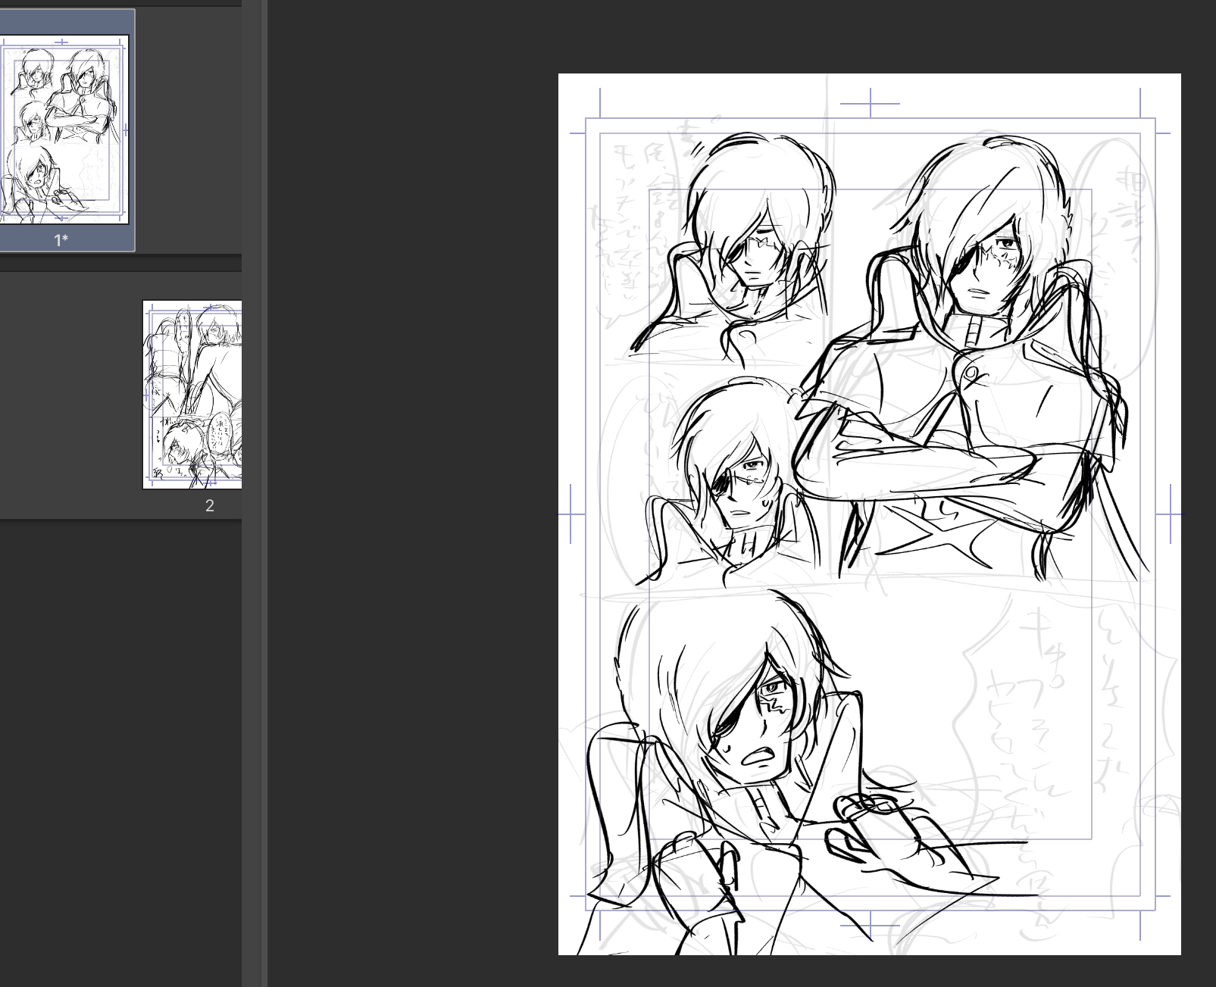This screenshot has width=1216, height=987.
Task: Click the bottom center registration mark on canvas
Action: (871, 925)
